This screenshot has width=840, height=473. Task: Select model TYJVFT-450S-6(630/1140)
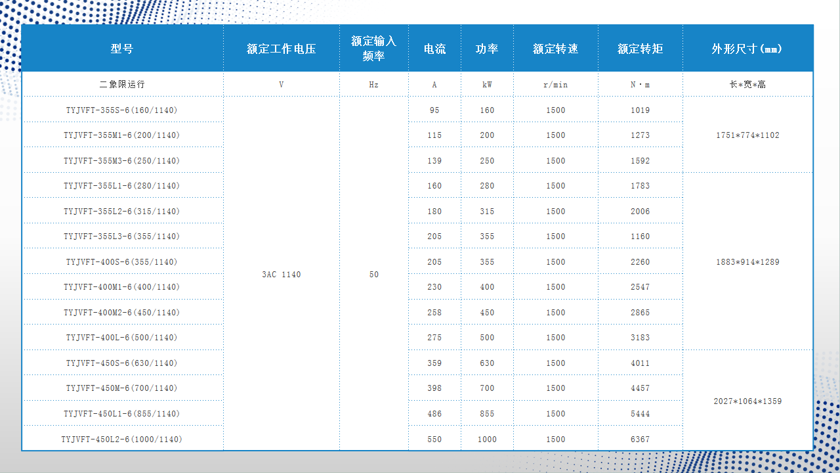coord(122,363)
